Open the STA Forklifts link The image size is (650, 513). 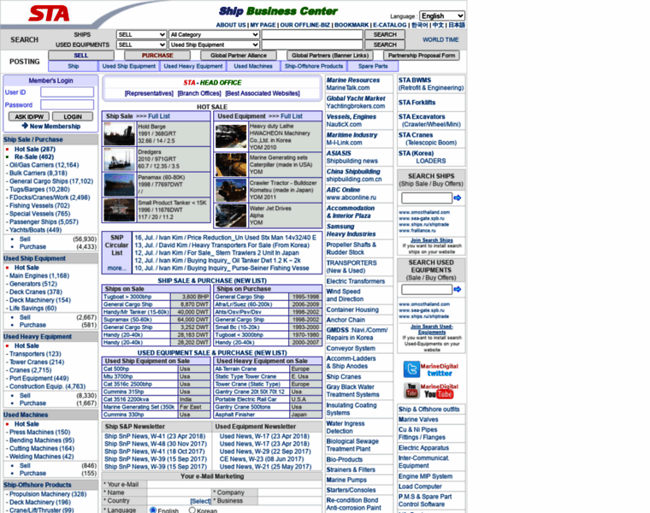pyautogui.click(x=417, y=103)
